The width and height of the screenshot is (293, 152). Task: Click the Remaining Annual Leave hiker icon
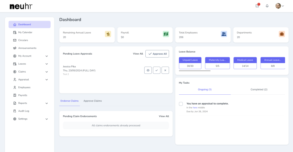[x=108, y=34]
